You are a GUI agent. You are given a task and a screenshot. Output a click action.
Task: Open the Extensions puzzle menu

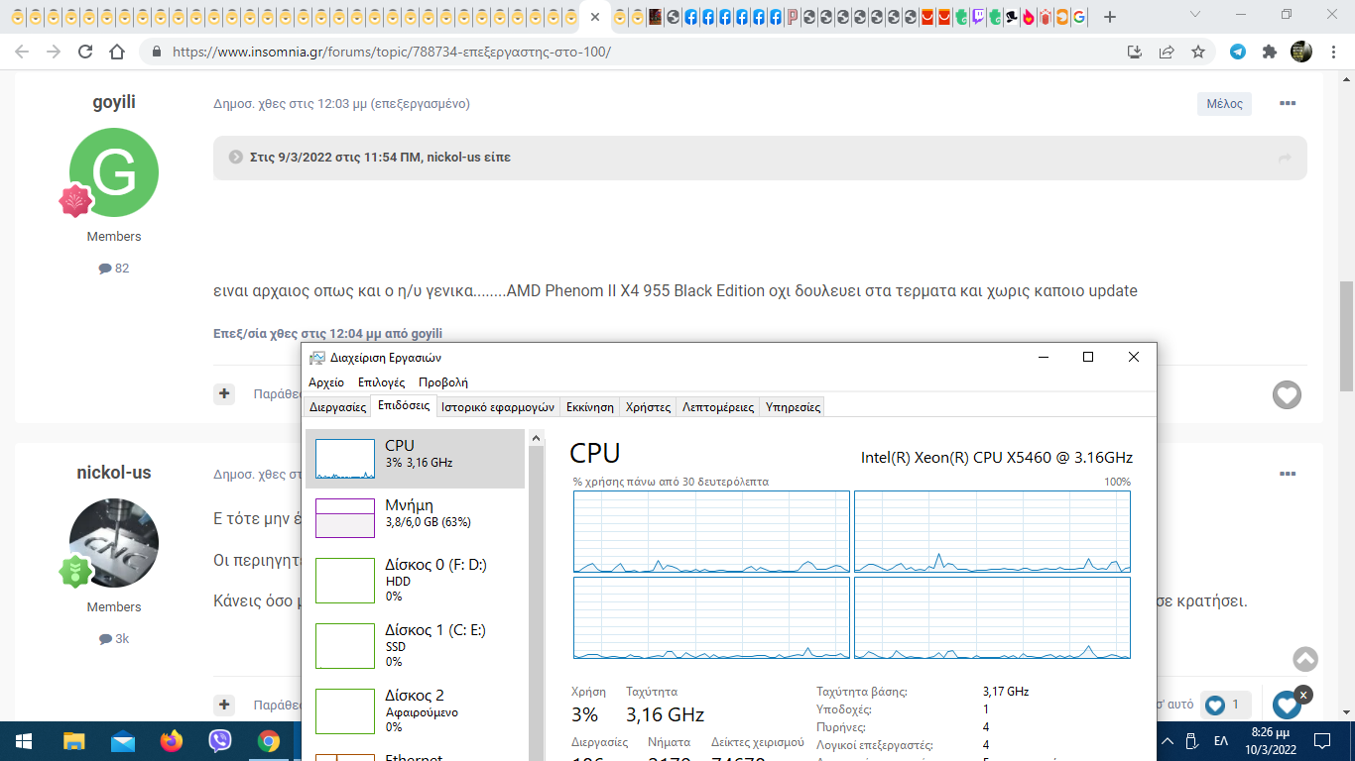click(1269, 52)
